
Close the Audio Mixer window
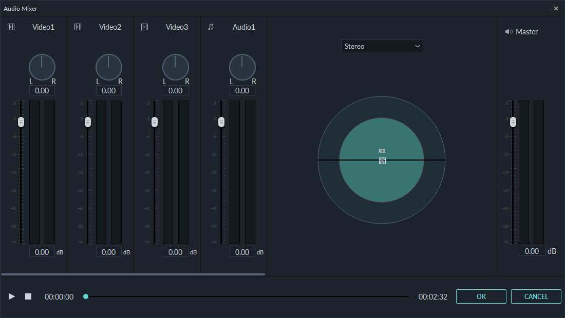pyautogui.click(x=556, y=8)
